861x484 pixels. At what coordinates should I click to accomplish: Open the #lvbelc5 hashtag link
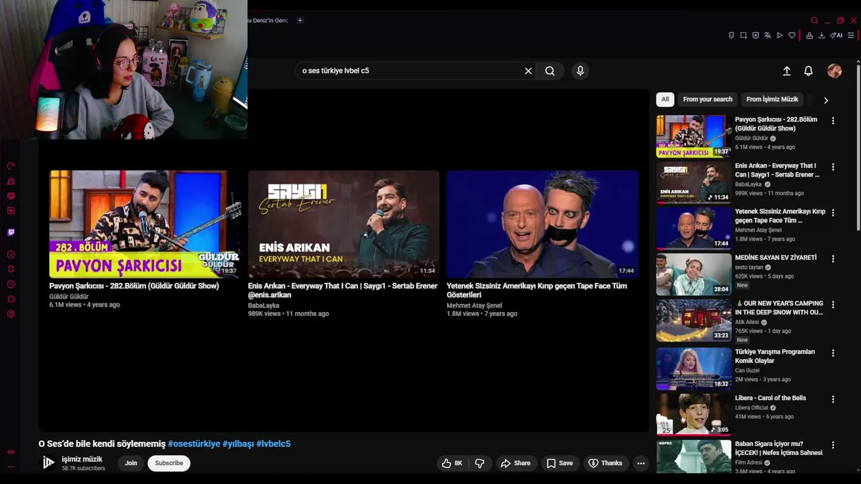pos(273,444)
